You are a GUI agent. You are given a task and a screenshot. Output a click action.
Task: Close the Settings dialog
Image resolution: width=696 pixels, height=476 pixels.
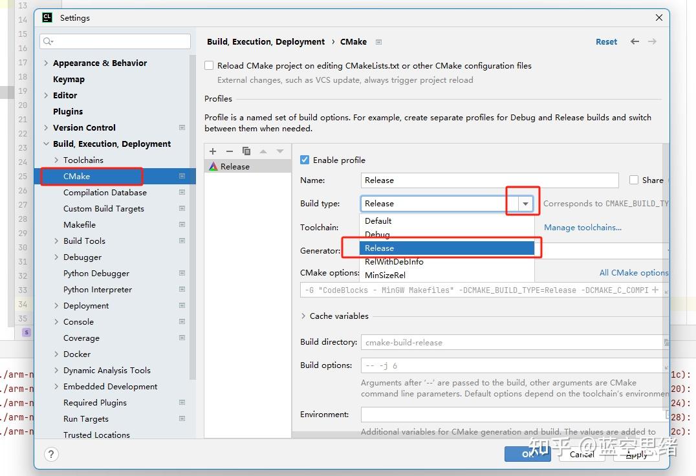coord(659,17)
